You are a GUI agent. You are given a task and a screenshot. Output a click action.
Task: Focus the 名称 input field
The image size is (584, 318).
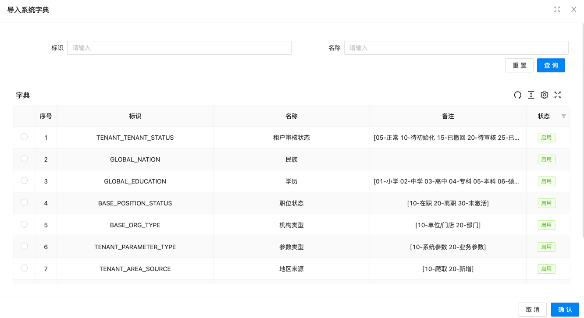tap(456, 48)
